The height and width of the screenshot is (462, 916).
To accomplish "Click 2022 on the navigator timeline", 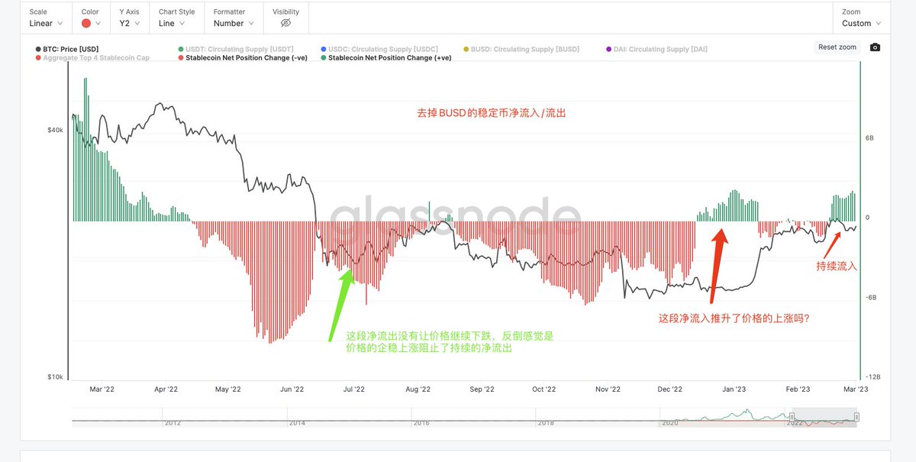I will point(794,422).
